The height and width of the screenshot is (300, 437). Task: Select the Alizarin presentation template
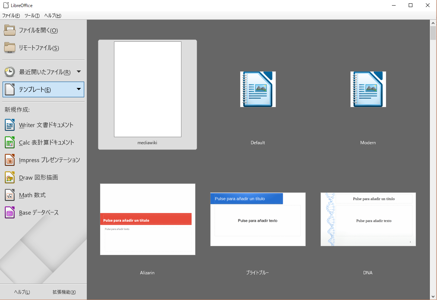(x=148, y=219)
